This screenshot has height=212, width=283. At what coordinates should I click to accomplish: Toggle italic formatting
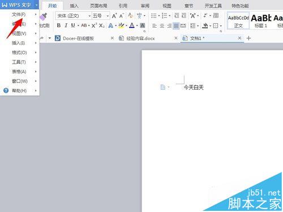(x=66, y=25)
